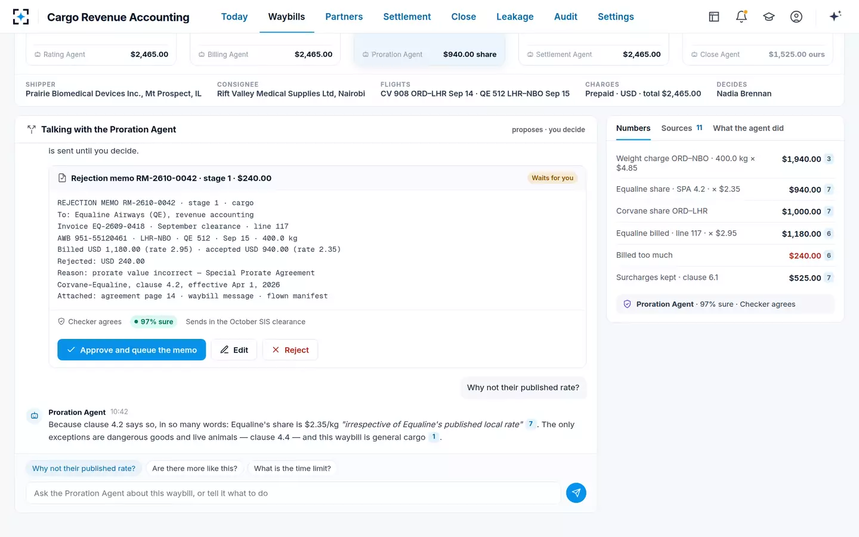The image size is (859, 537).
Task: Open source badge 3 on Weight charge row
Action: 829,159
